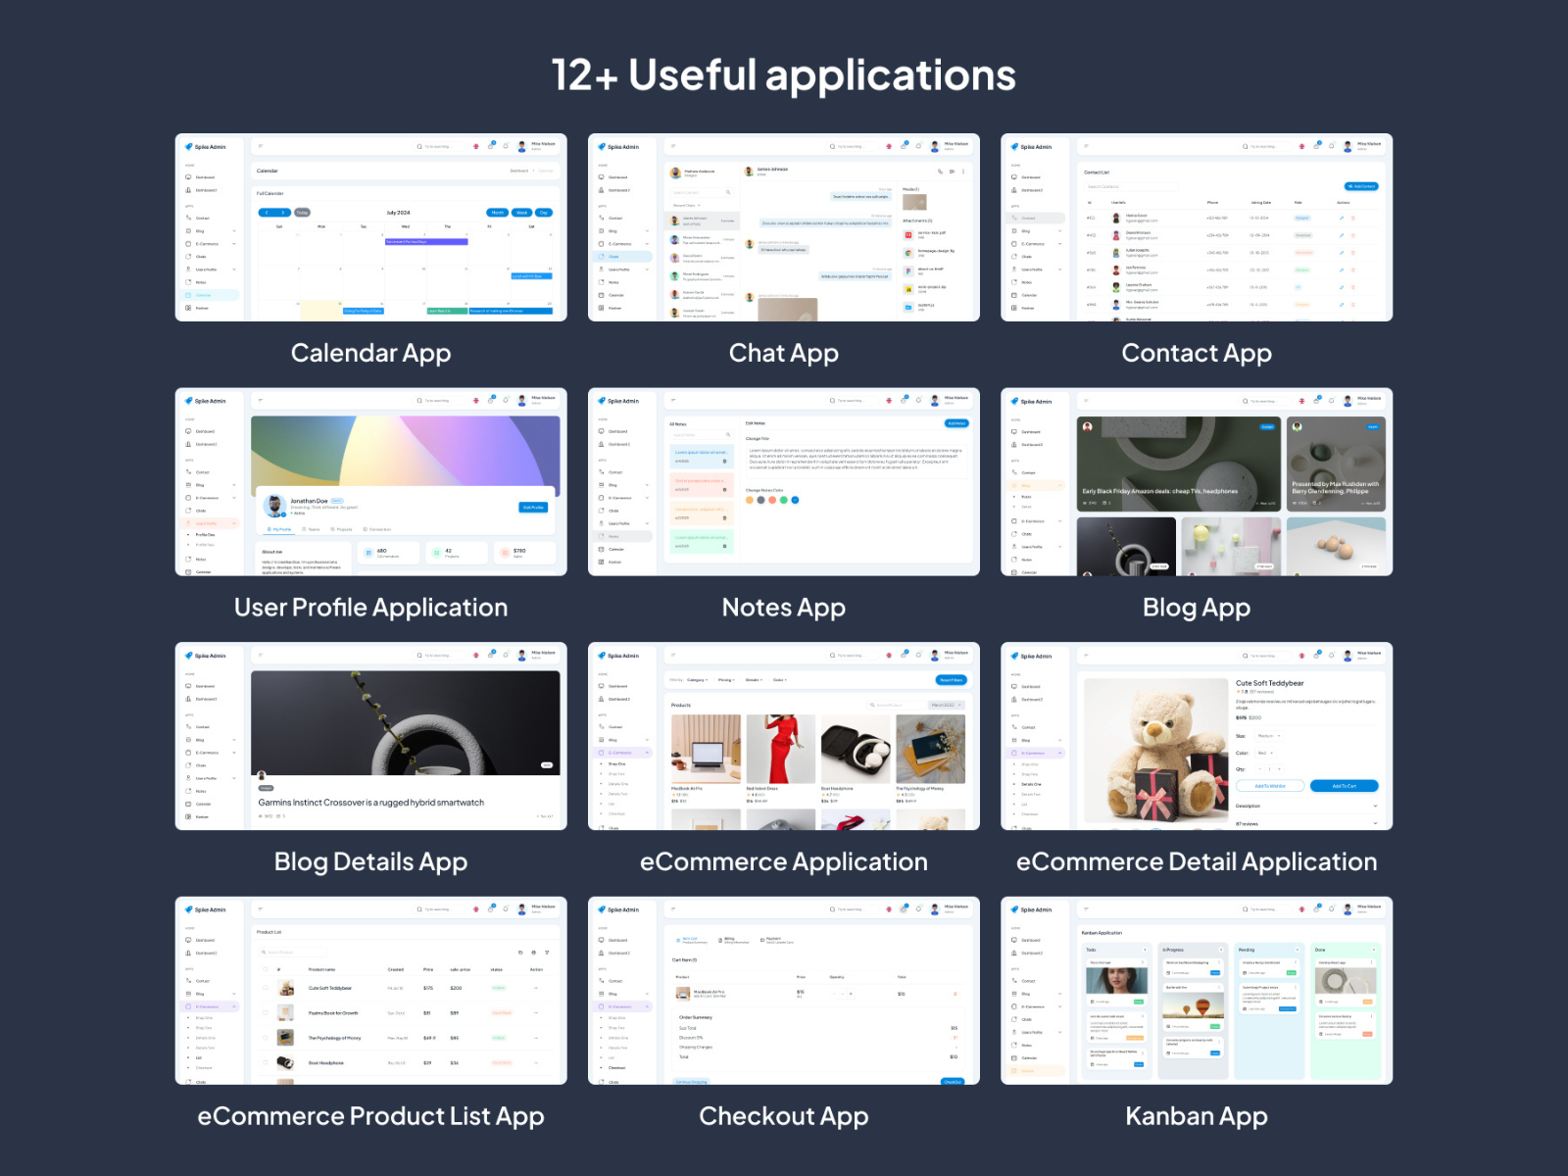Image resolution: width=1568 pixels, height=1176 pixels.
Task: Click Add To Cart button in eCommerce Detail
Action: point(1345,786)
